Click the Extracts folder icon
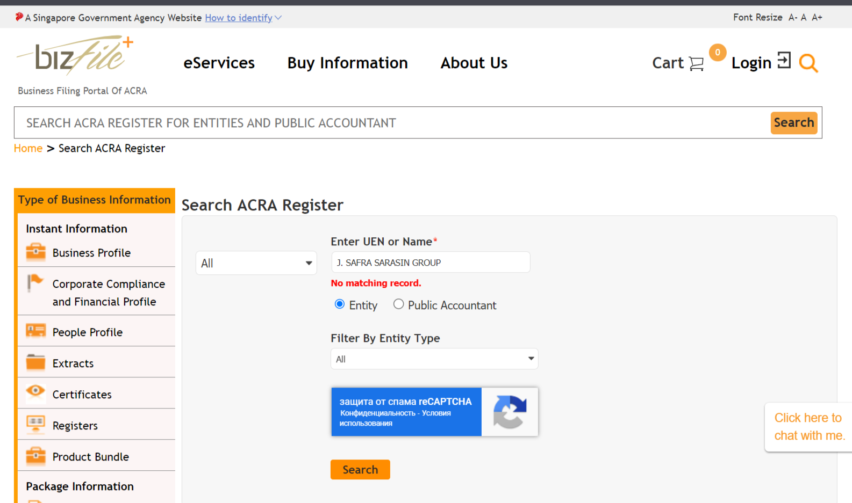 click(36, 362)
